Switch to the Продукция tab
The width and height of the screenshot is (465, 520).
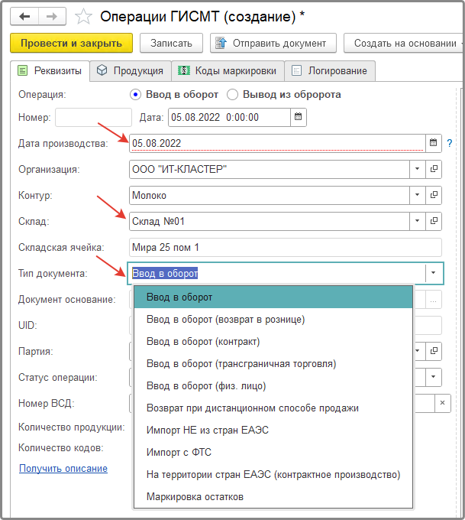(x=131, y=70)
